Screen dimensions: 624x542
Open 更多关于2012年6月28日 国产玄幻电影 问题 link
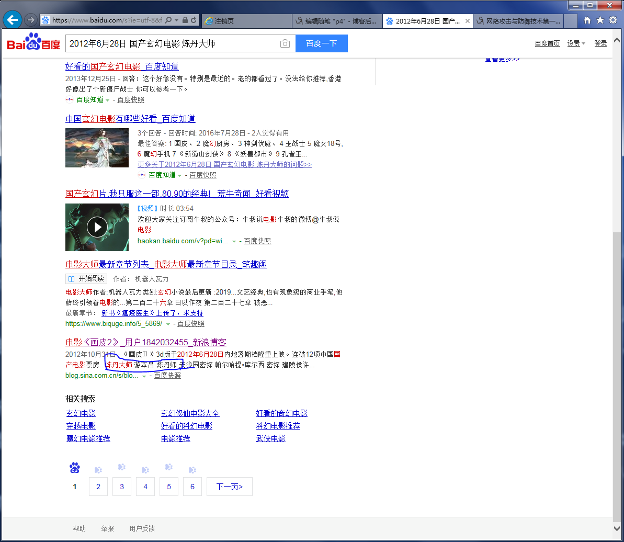click(224, 164)
